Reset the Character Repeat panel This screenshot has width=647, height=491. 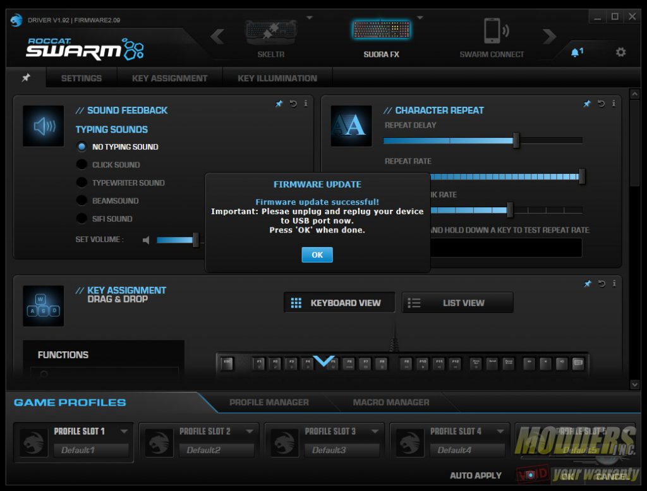pos(602,104)
